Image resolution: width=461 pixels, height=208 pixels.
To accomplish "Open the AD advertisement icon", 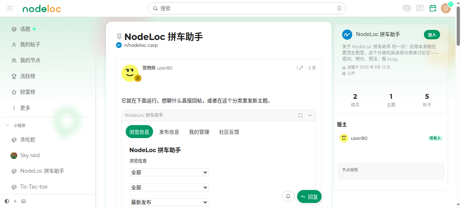I will [407, 8].
